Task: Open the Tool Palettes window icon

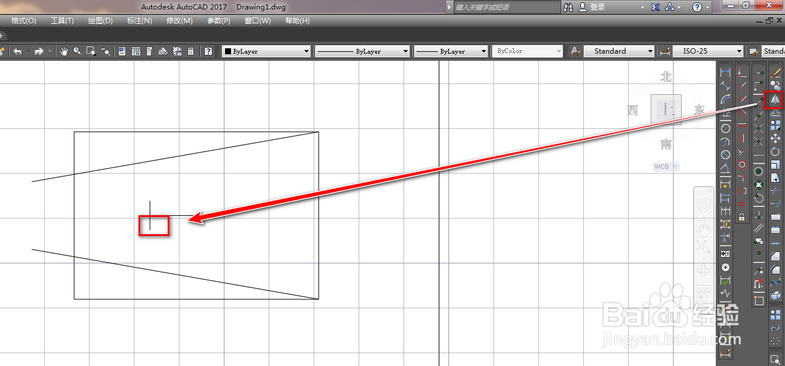Action: tap(149, 51)
